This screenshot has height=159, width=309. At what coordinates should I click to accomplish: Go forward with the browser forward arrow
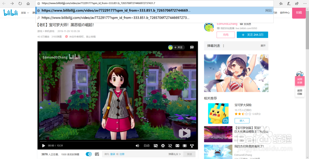(x=12, y=3)
